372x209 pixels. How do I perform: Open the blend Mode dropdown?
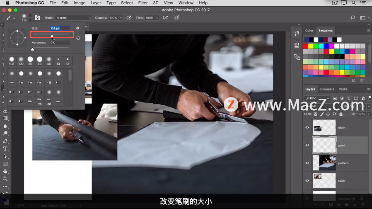[74, 18]
